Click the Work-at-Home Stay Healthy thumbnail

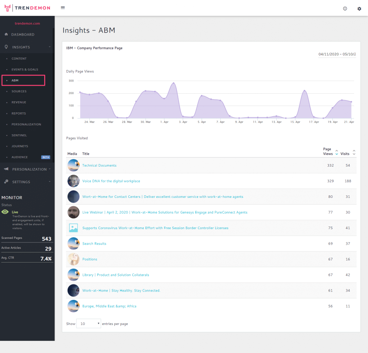tap(73, 291)
